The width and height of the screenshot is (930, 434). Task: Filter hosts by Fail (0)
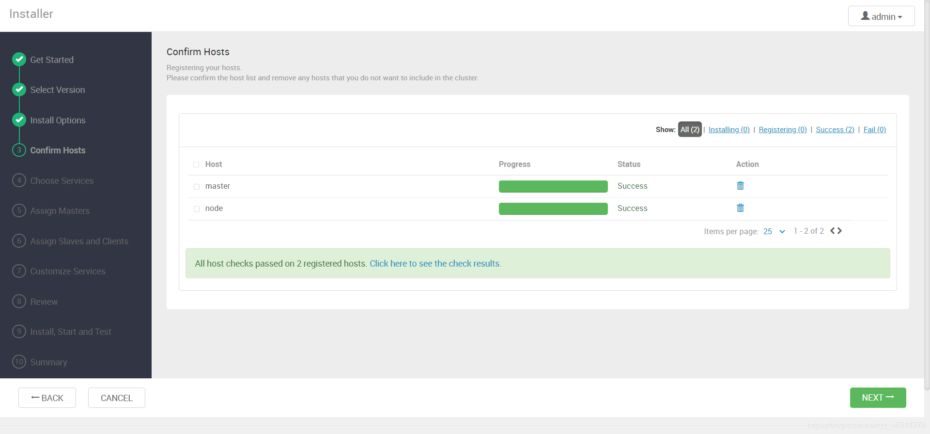point(875,130)
